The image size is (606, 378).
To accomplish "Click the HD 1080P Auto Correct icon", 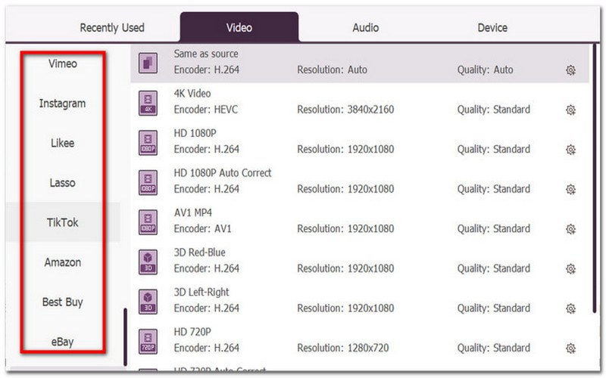I will [x=148, y=181].
